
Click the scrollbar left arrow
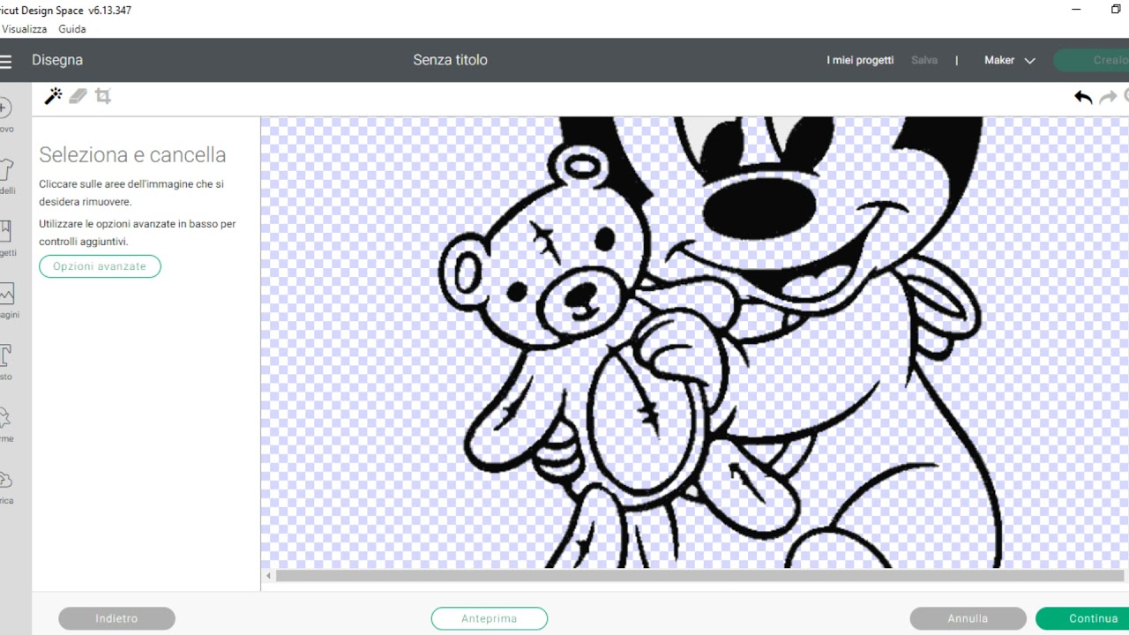point(269,576)
